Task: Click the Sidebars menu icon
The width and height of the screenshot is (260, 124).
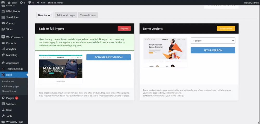Action: tap(3, 104)
